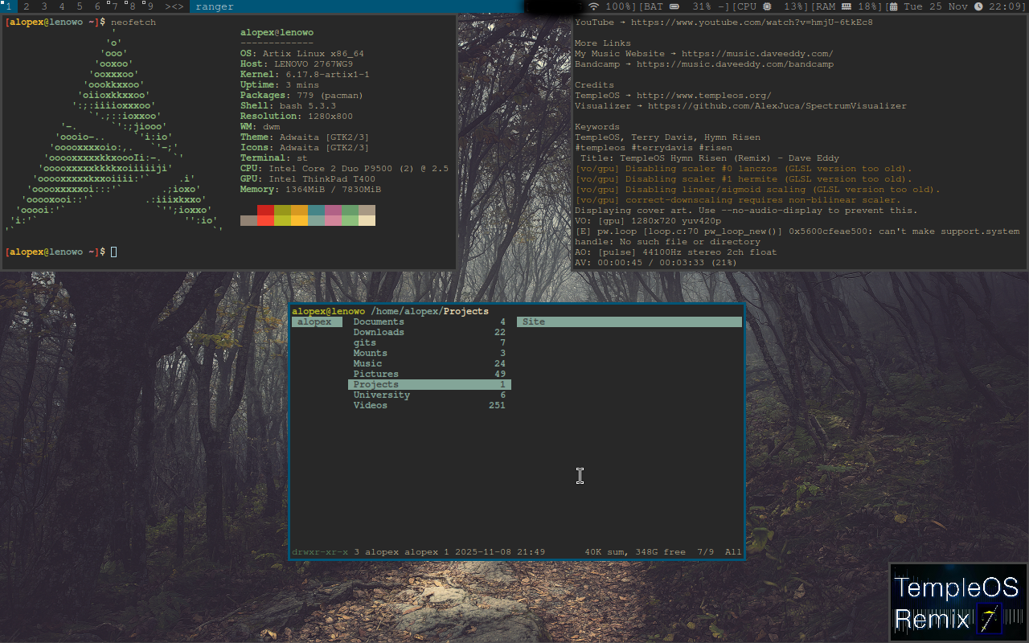Select the Downloads folder in ranger
This screenshot has width=1029, height=643.
(429, 333)
